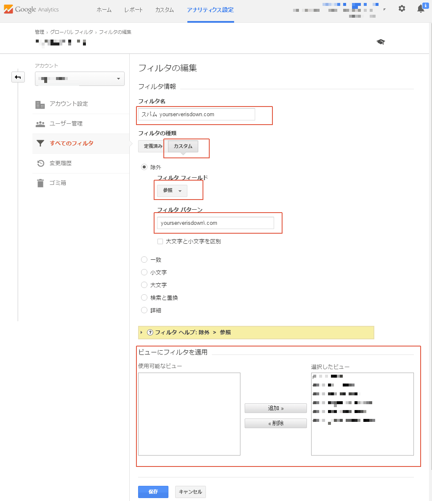
Task: Click inside the 使用可能なビュー list box
Action: tap(189, 414)
